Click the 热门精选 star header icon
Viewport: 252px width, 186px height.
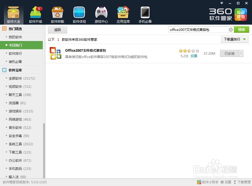coord(4,29)
